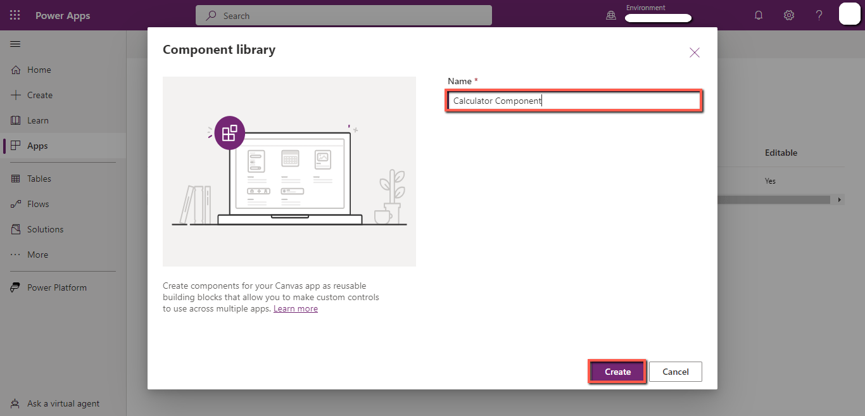Click the virtual agent icon
865x416 pixels.
pos(16,403)
